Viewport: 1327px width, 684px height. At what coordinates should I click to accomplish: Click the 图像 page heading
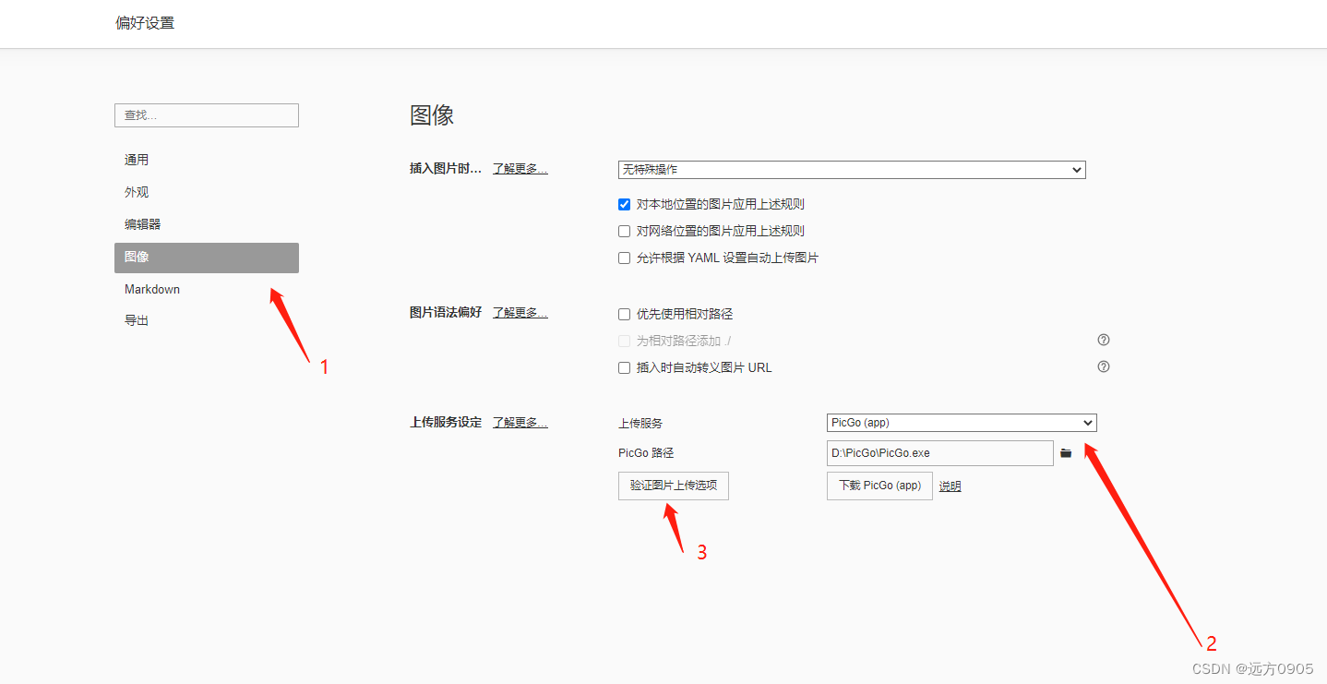(x=432, y=115)
